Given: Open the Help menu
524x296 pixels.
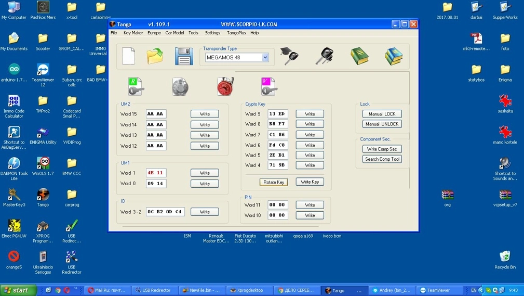Looking at the screenshot, I should (x=254, y=33).
